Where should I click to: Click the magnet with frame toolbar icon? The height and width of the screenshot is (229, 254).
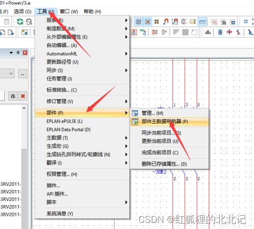(175, 22)
